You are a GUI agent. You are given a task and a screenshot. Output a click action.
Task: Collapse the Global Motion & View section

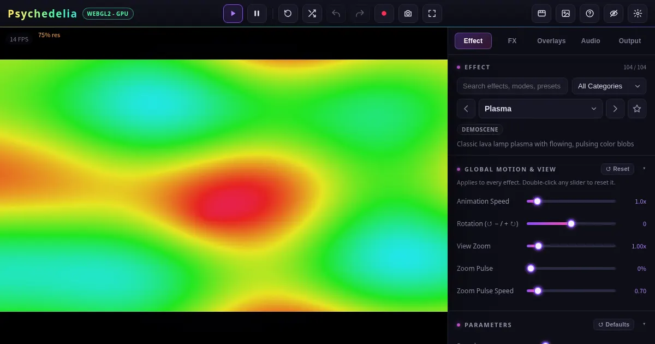pyautogui.click(x=644, y=169)
